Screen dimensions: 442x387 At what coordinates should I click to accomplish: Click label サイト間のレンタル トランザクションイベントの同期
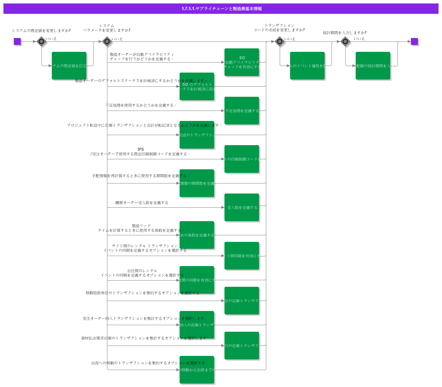(145, 248)
